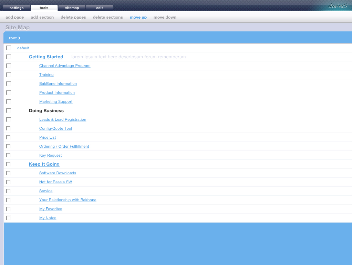Select the Doing Business section heading
Image resolution: width=352 pixels, height=265 pixels.
[x=46, y=111]
